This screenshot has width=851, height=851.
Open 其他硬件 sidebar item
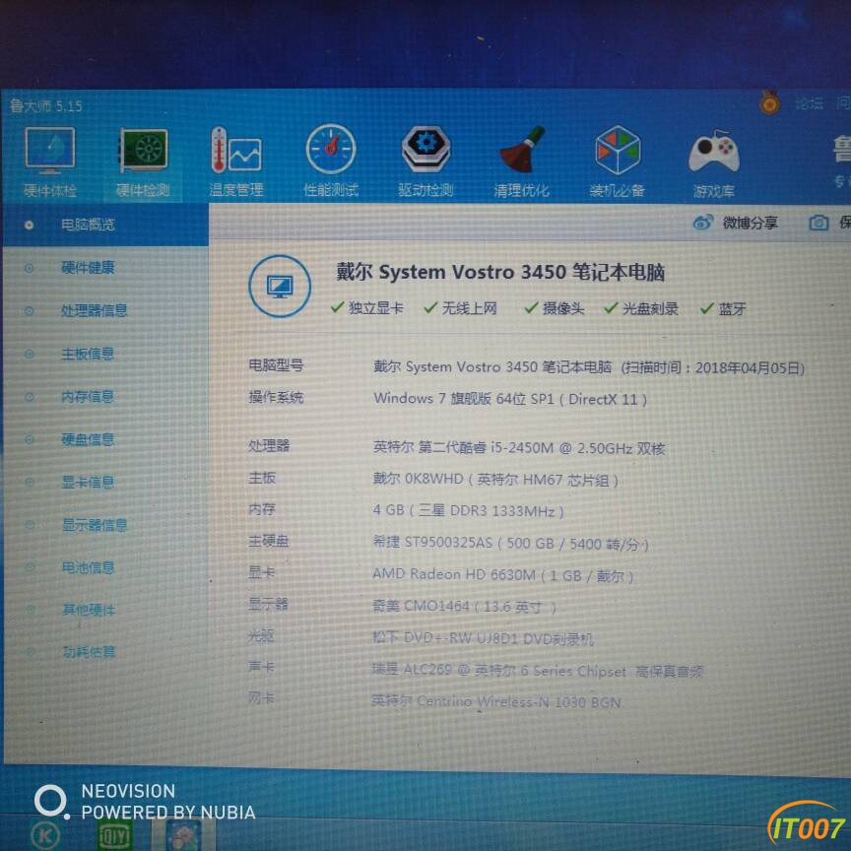89,610
